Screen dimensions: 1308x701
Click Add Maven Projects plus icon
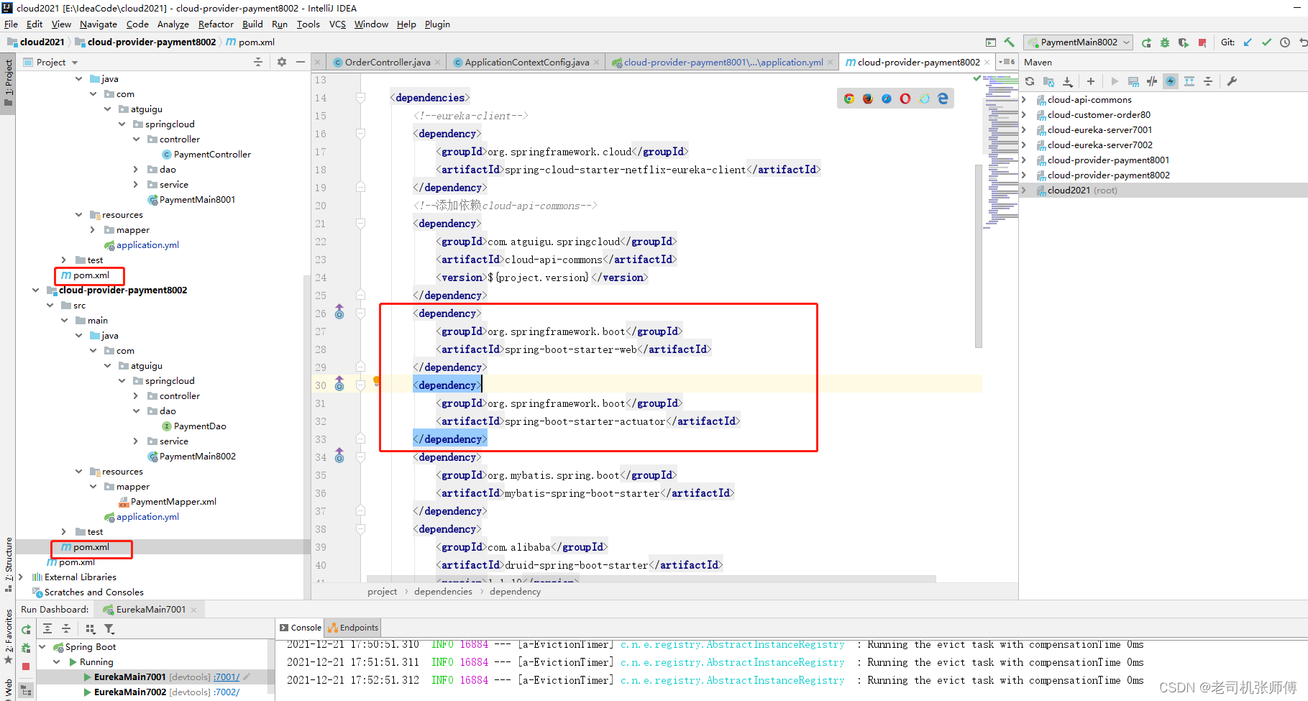(1091, 81)
